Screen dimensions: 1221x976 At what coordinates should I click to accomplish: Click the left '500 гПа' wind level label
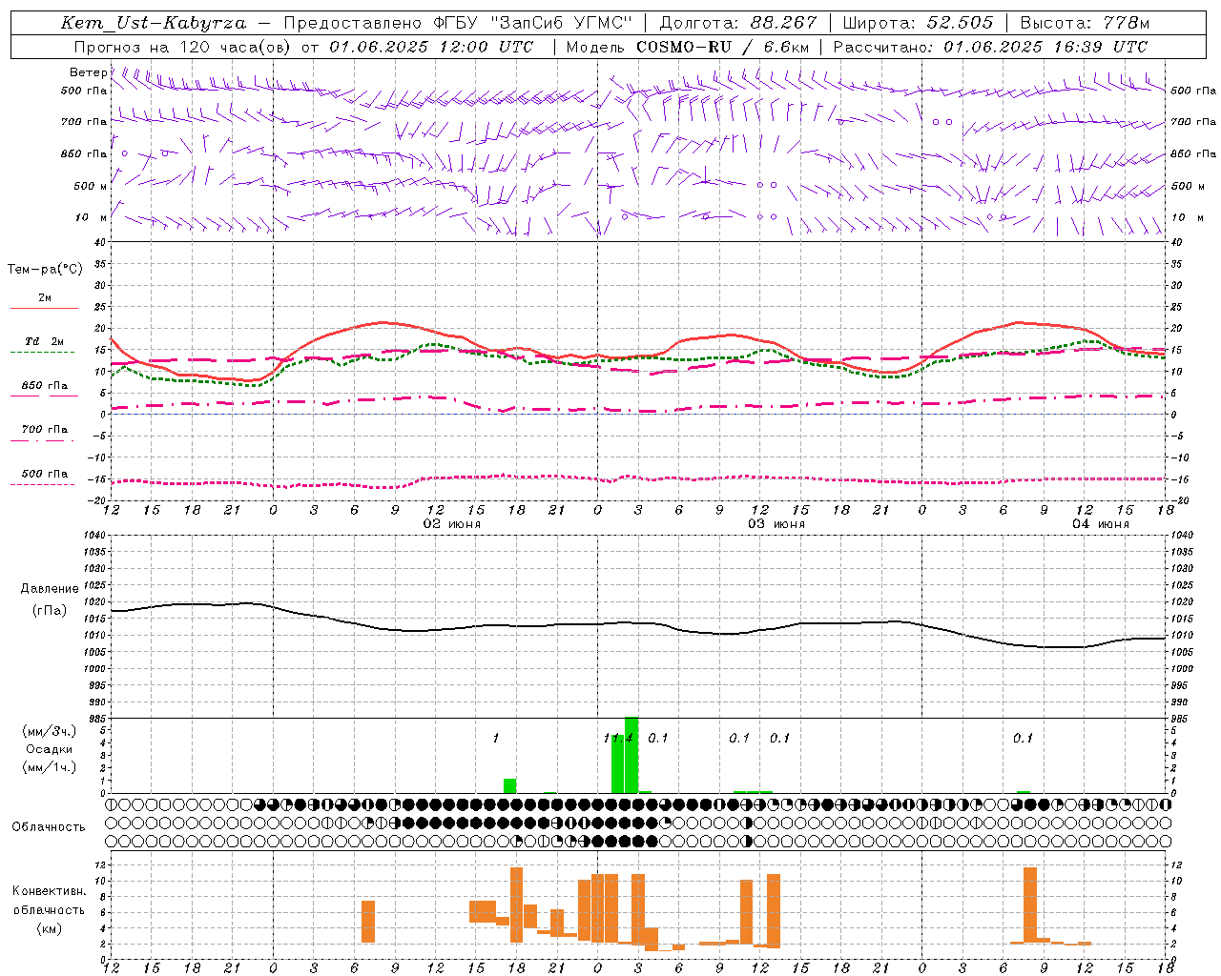(x=84, y=91)
